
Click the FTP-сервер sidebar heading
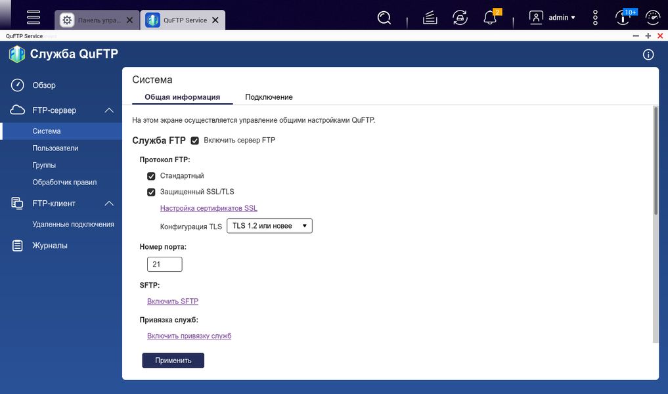54,110
